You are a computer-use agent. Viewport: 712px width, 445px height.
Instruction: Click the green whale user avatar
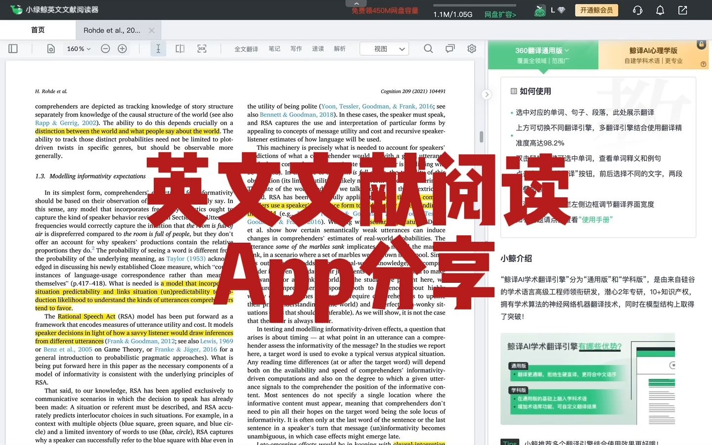540,10
